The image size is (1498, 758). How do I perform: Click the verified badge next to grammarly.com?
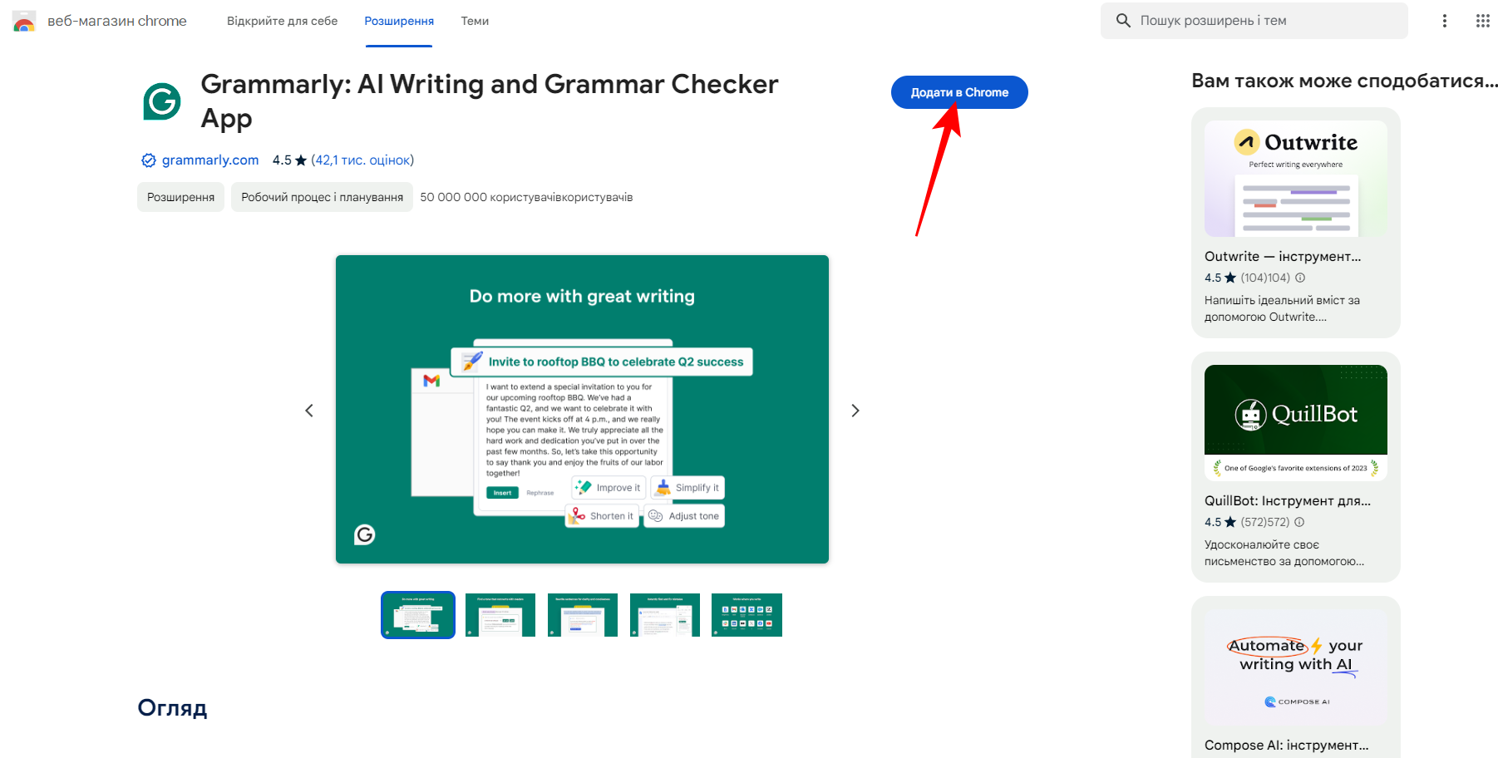click(149, 160)
